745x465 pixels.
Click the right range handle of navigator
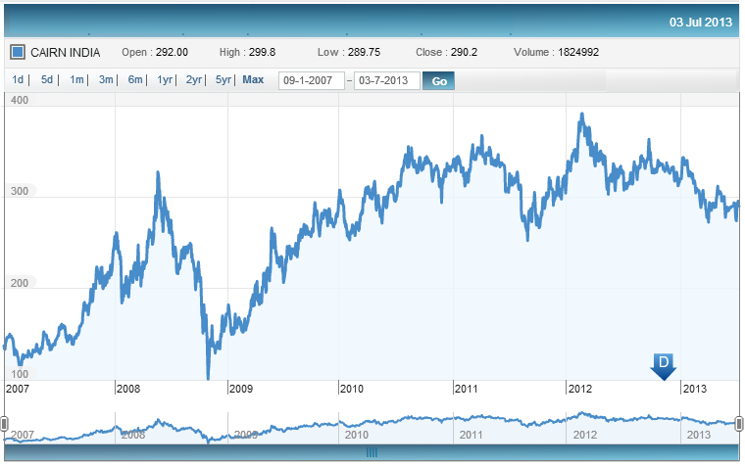point(740,423)
